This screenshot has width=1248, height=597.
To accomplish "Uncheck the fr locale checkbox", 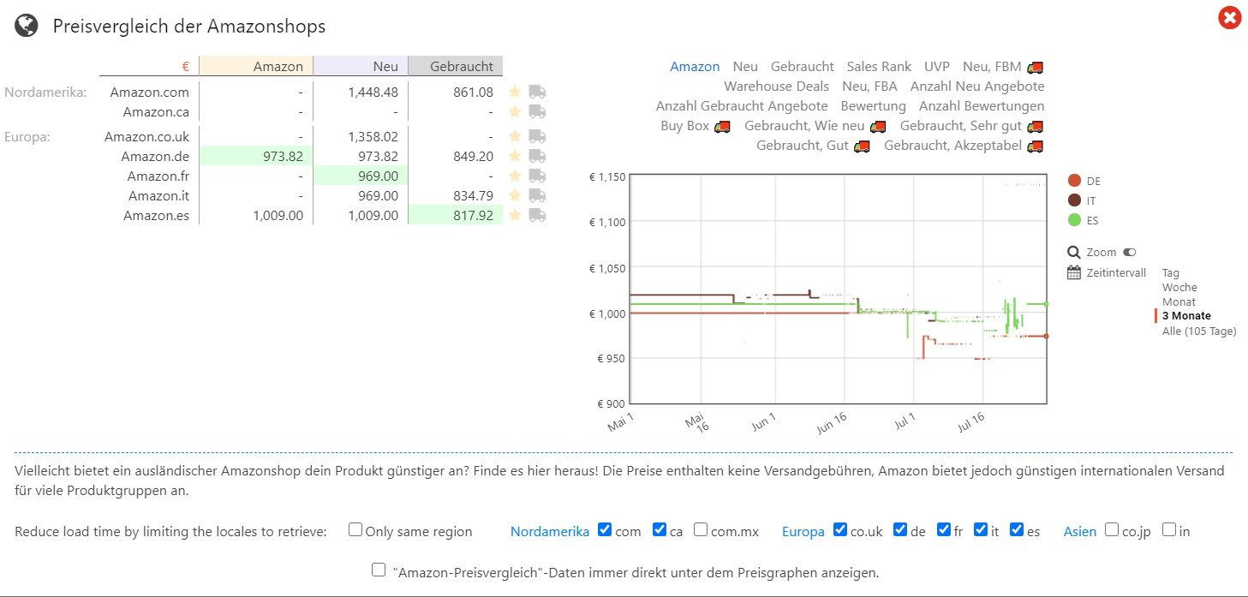I will 944,529.
